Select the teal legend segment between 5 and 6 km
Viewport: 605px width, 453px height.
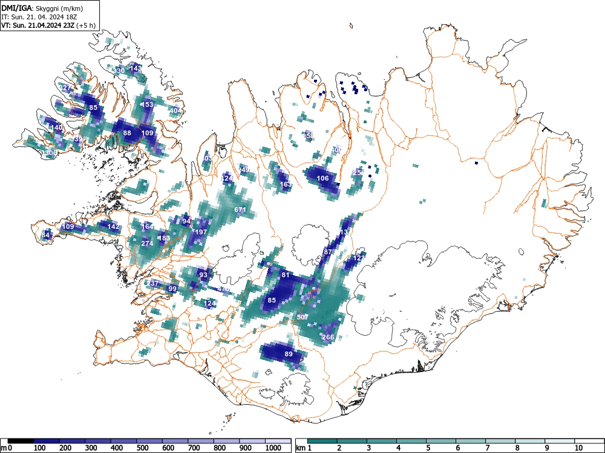tap(441, 441)
